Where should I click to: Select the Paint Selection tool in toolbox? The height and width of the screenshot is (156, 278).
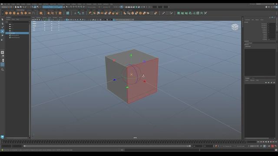(2, 27)
